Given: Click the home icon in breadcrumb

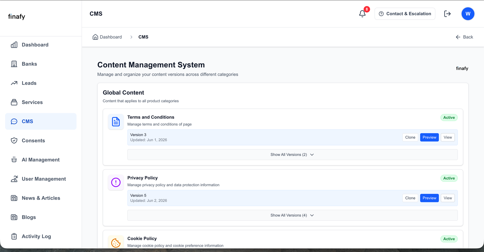Looking at the screenshot, I should [95, 37].
